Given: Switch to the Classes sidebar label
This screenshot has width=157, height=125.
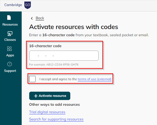Looking at the screenshot, I should pos(10,40).
